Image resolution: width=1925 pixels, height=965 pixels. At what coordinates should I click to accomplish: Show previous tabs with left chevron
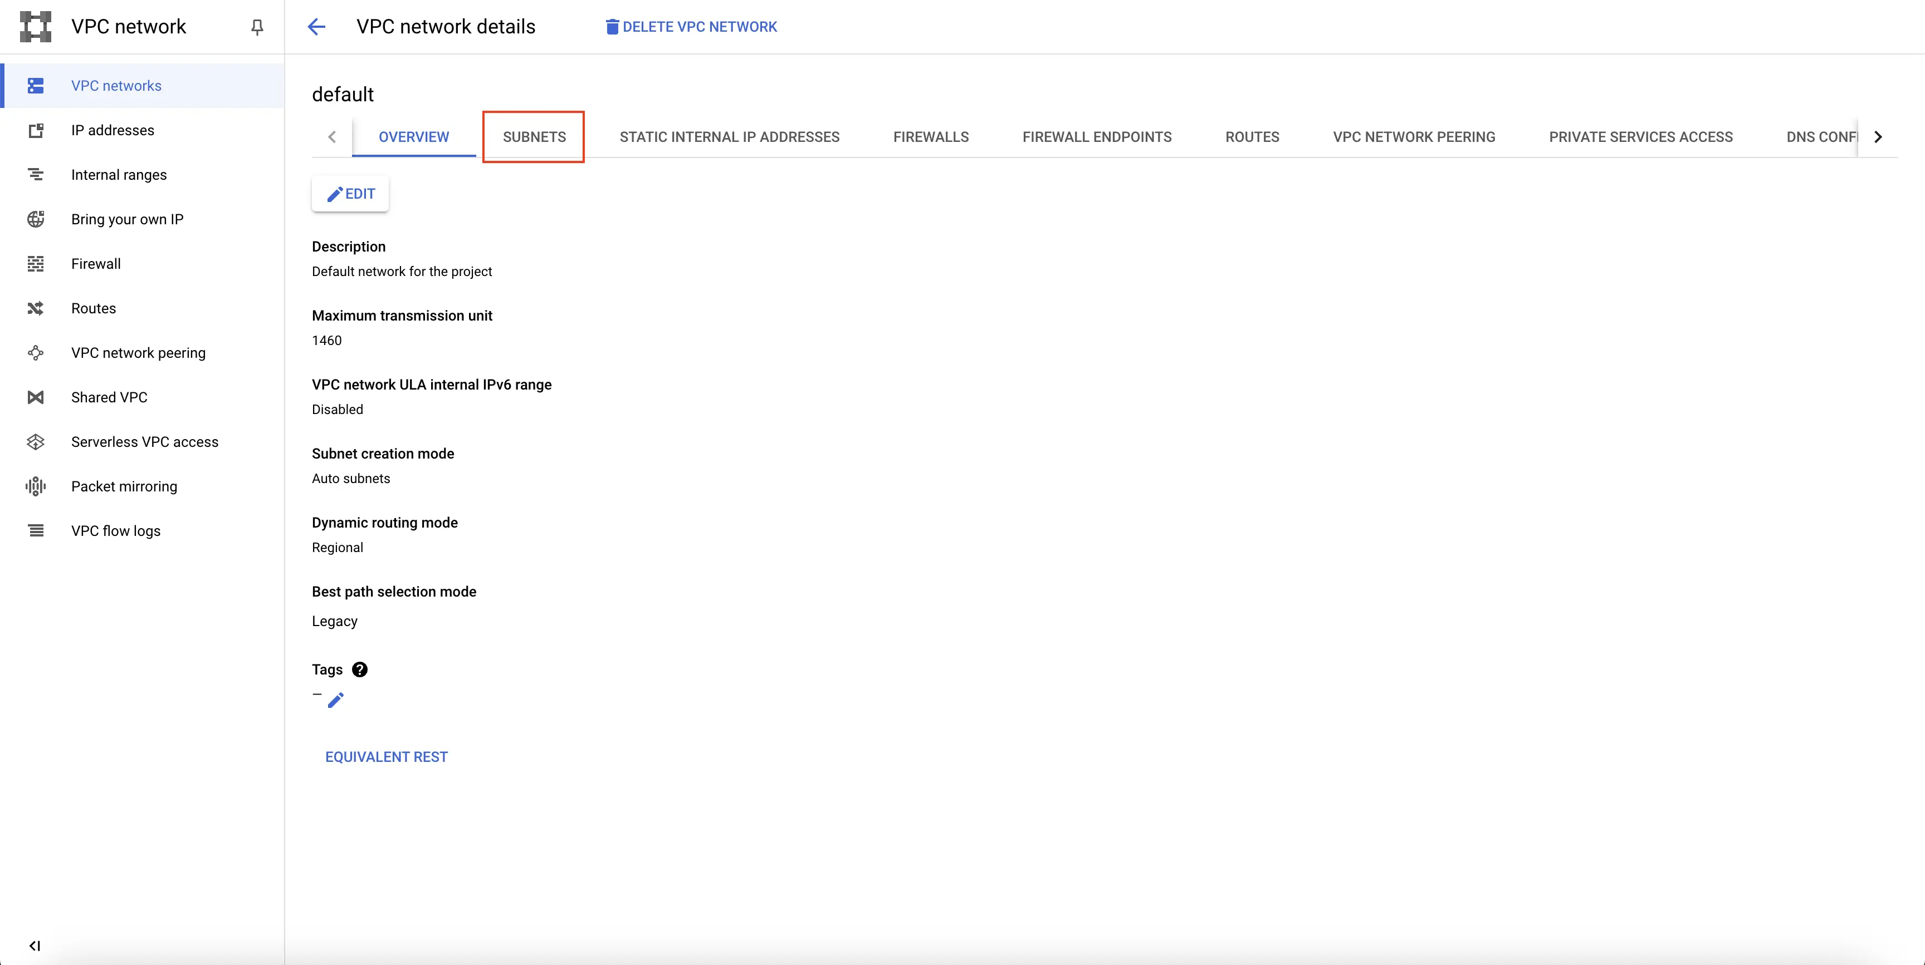[332, 137]
